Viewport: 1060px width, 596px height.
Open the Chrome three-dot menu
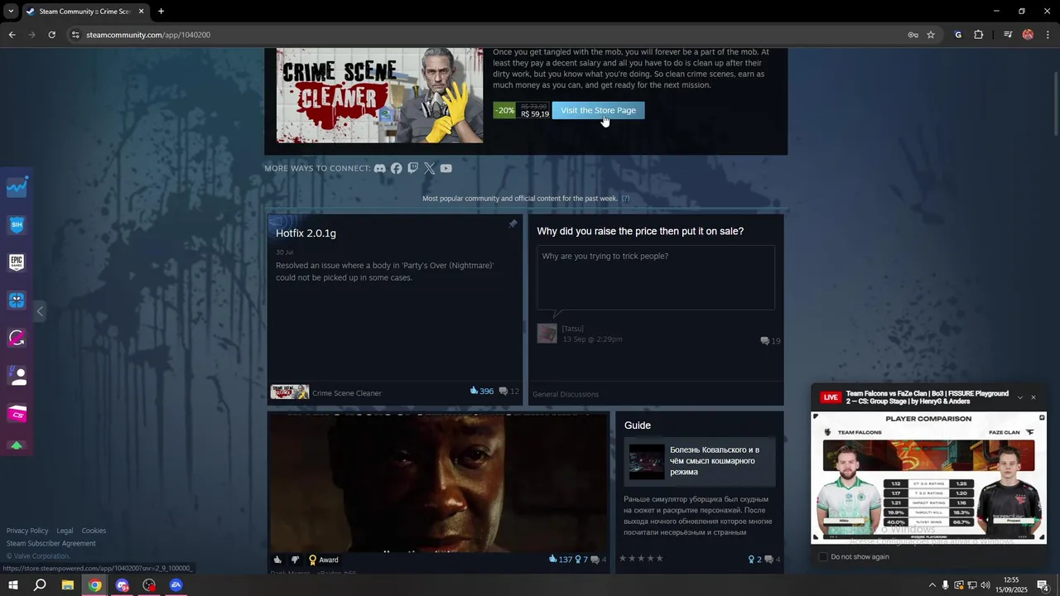click(1048, 35)
